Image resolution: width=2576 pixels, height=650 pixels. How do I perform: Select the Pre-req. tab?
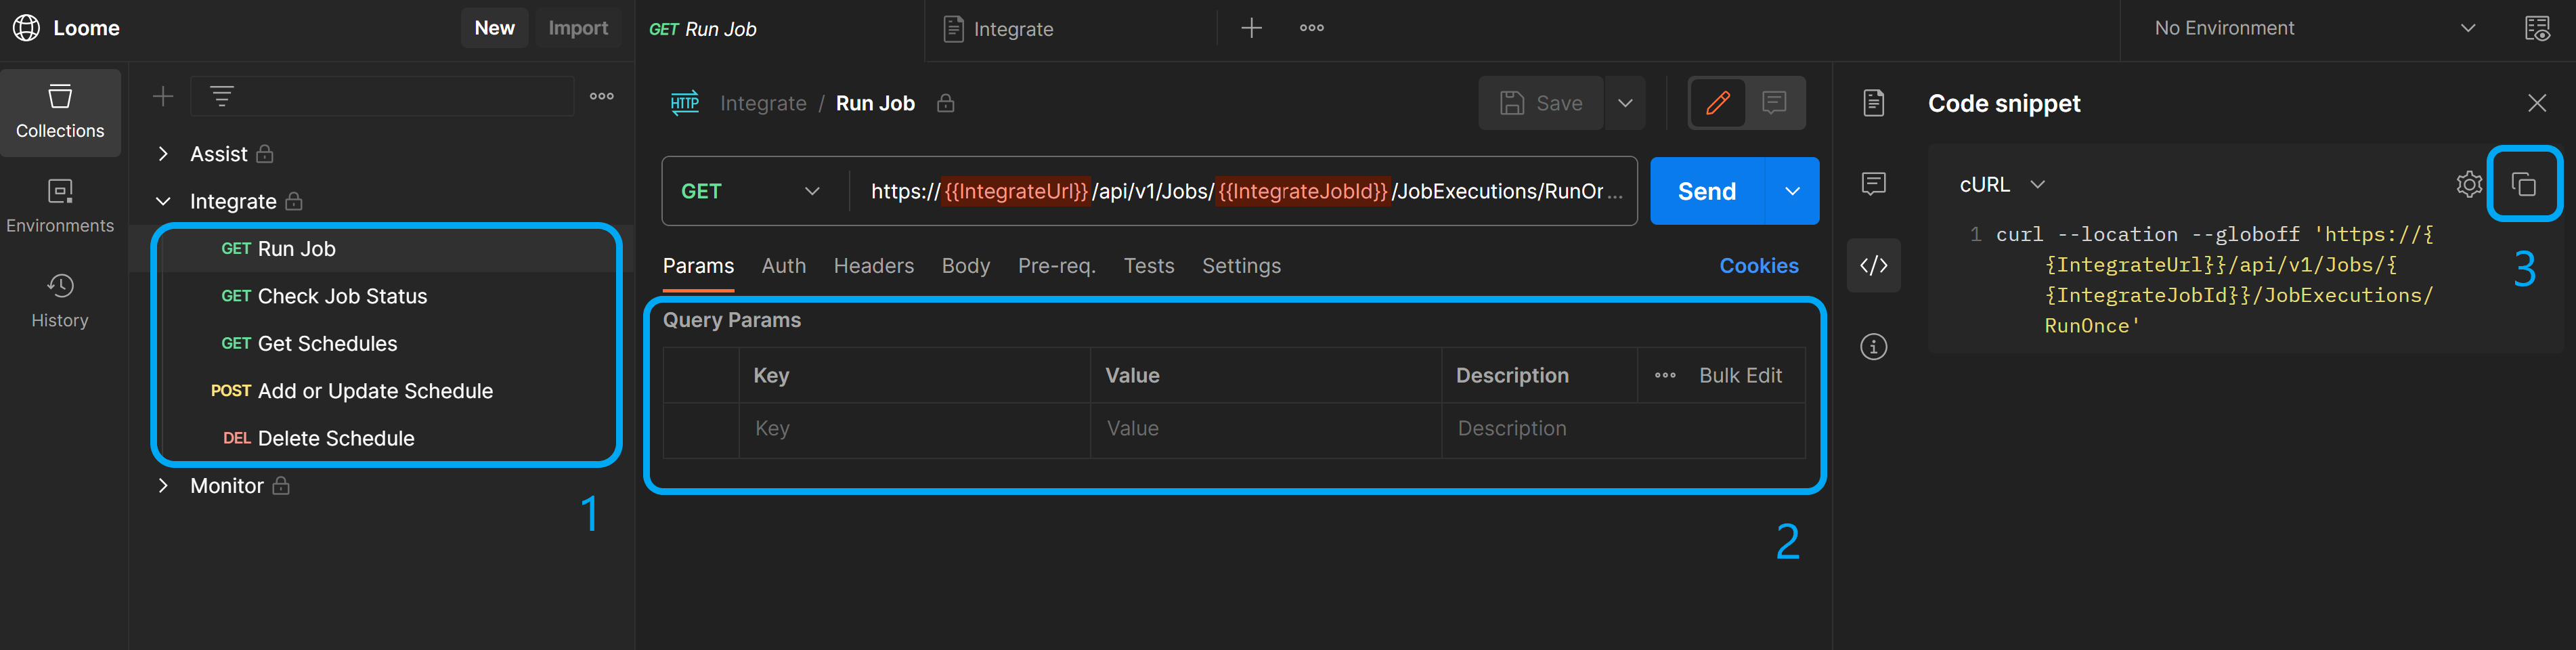pyautogui.click(x=1056, y=266)
